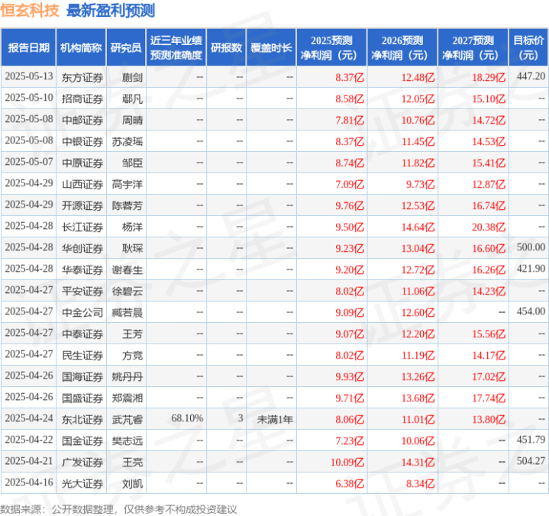Screen dimensions: 549x516
Task: Click the 中金公司 institution cell
Action: pyautogui.click(x=82, y=312)
